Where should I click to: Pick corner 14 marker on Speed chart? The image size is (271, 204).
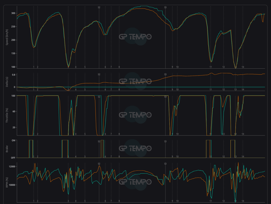click(243, 67)
